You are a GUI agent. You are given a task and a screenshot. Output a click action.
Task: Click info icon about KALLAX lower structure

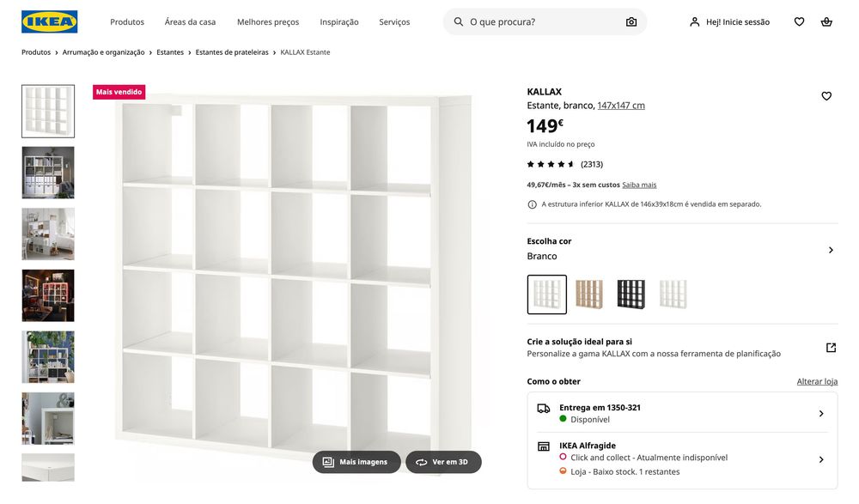click(x=532, y=204)
